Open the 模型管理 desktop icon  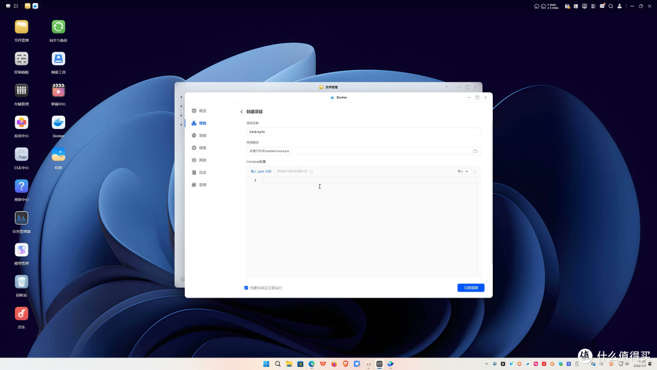click(21, 250)
